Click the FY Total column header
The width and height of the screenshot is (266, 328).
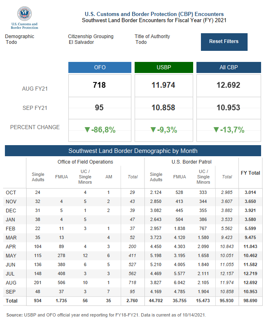pos(250,173)
